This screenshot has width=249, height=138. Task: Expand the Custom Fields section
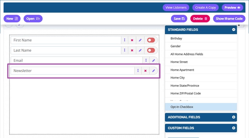233,128
